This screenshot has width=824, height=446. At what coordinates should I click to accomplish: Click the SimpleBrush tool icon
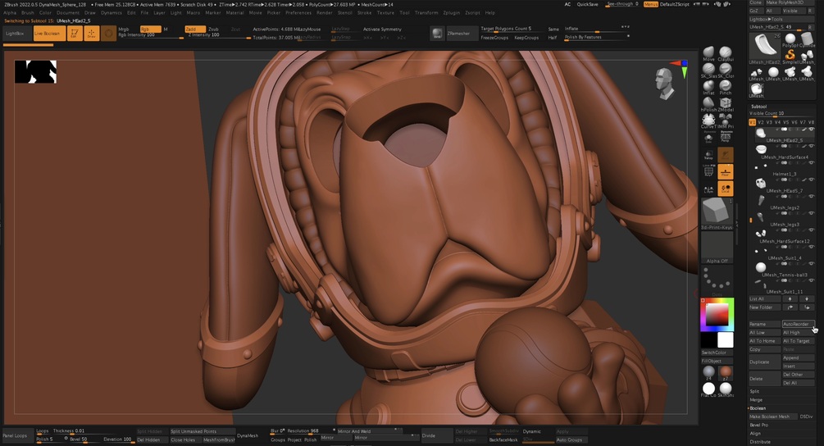click(790, 55)
